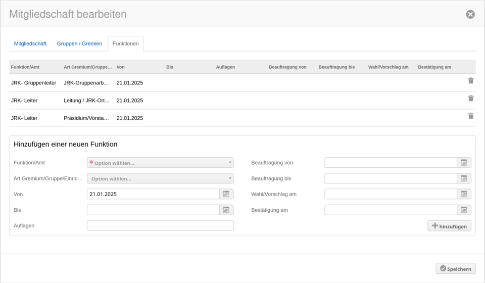The height and width of the screenshot is (283, 485).
Task: Focus the Von date input field
Action: (x=153, y=194)
